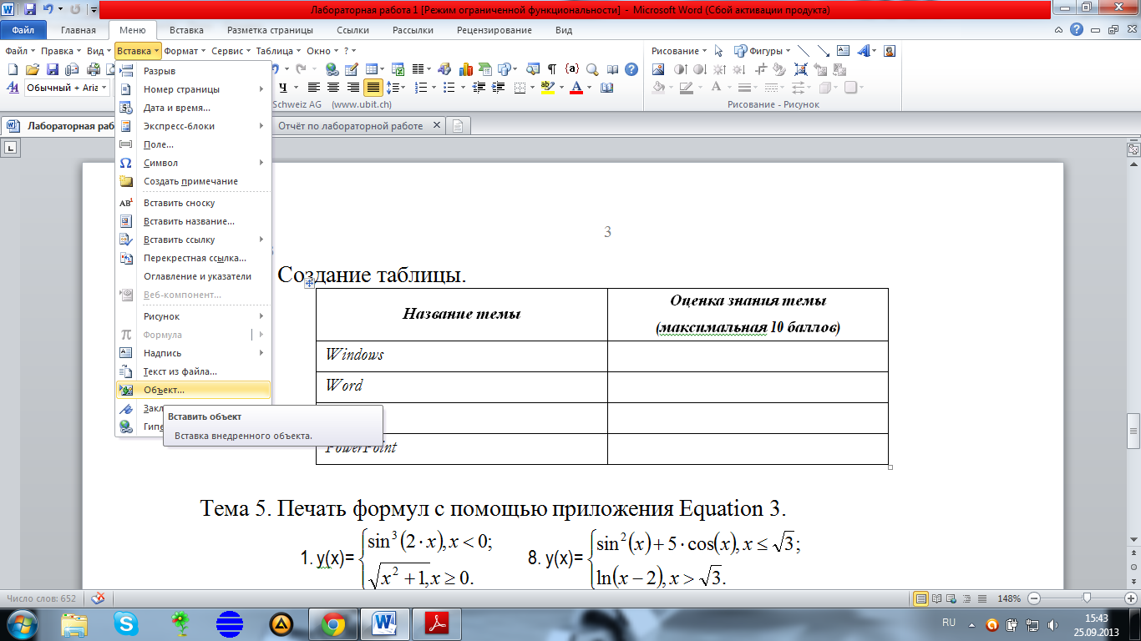Click the Insert table icon
1141x641 pixels.
point(371,69)
